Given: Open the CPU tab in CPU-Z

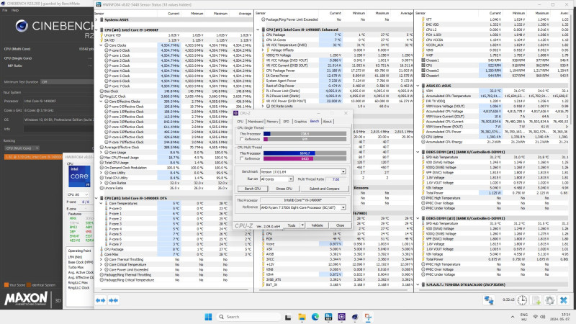Looking at the screenshot, I should [240, 121].
